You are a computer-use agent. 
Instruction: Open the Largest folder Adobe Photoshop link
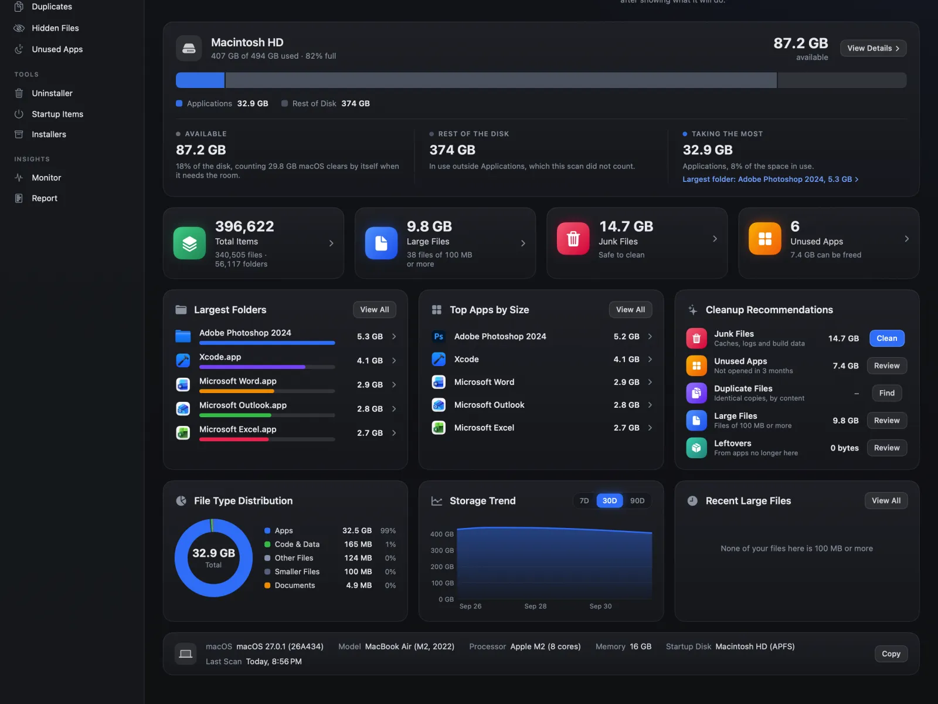click(770, 180)
